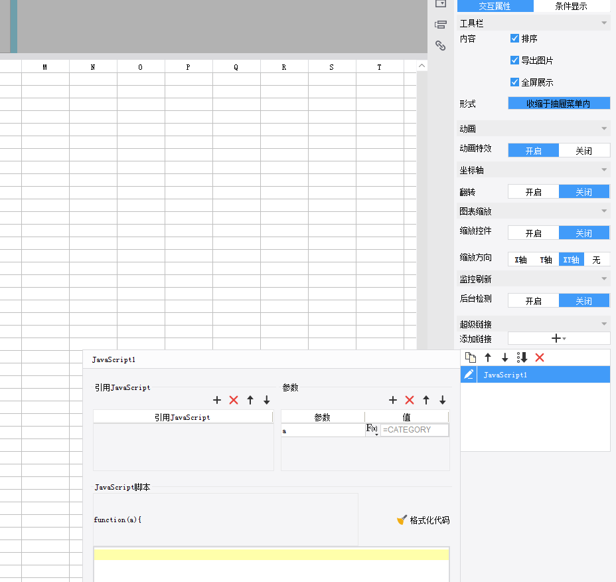This screenshot has width=616, height=582.
Task: Collapse the 工具栏 section
Action: (x=603, y=23)
